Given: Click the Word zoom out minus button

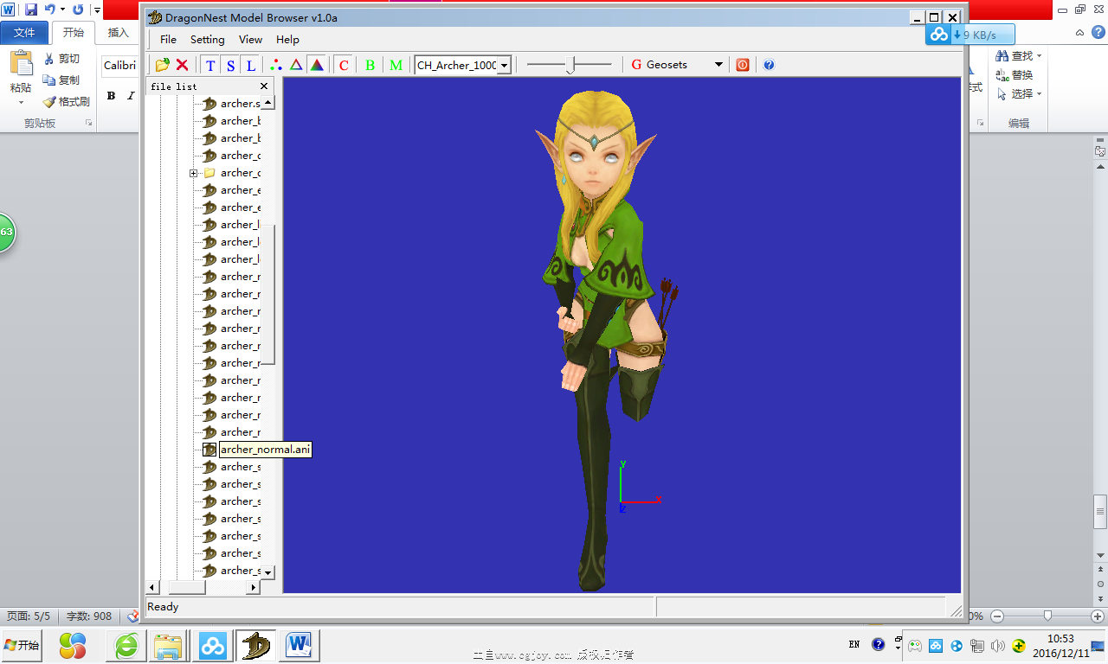Looking at the screenshot, I should click(x=997, y=616).
